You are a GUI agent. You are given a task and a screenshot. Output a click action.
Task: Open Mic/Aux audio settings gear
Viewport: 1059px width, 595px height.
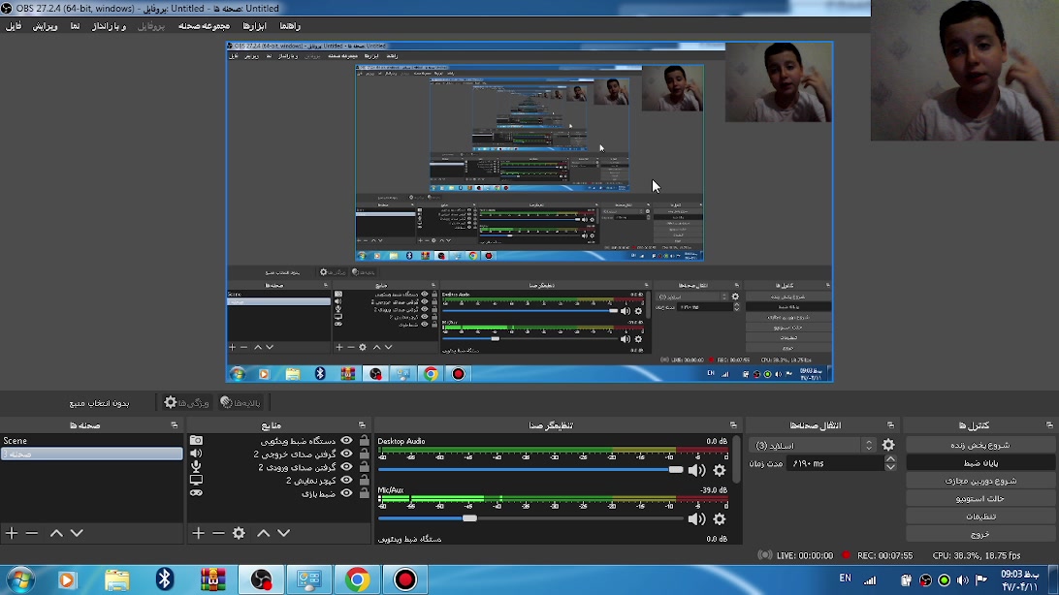point(720,518)
